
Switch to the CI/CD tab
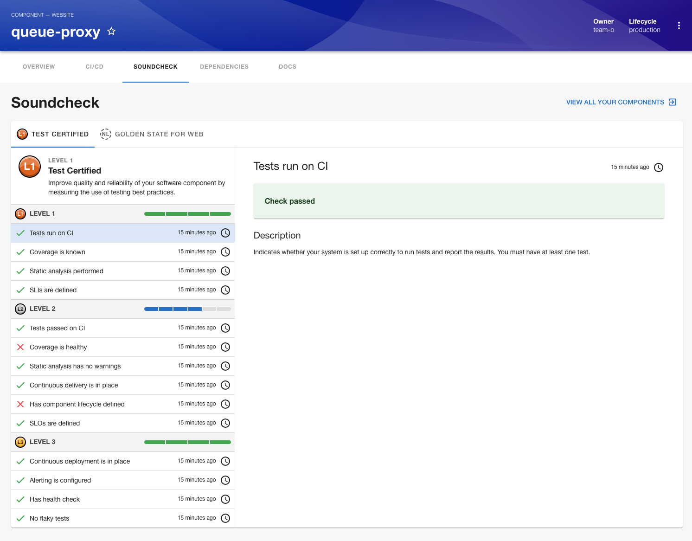94,67
